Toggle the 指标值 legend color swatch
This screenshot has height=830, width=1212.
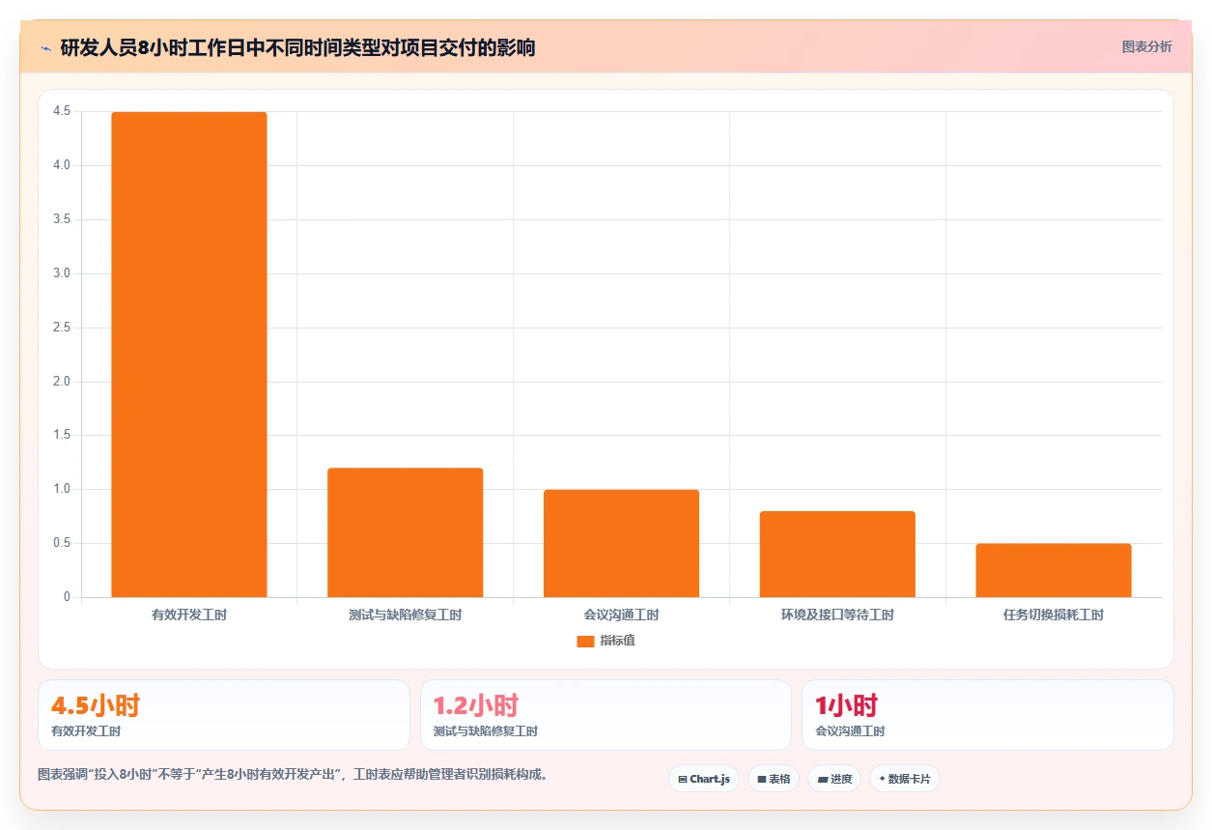(585, 641)
